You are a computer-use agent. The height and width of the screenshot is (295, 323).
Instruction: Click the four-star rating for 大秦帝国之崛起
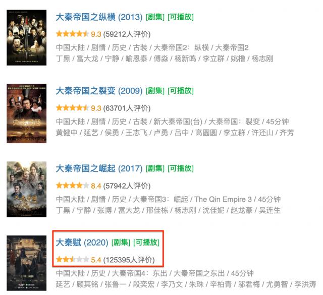(x=72, y=186)
